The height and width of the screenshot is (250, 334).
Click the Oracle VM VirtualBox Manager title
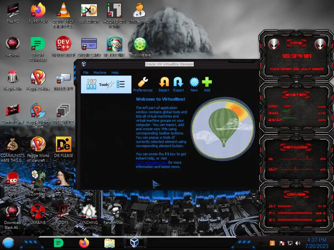click(169, 64)
